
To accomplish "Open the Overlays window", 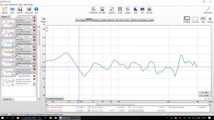I will (128, 10).
